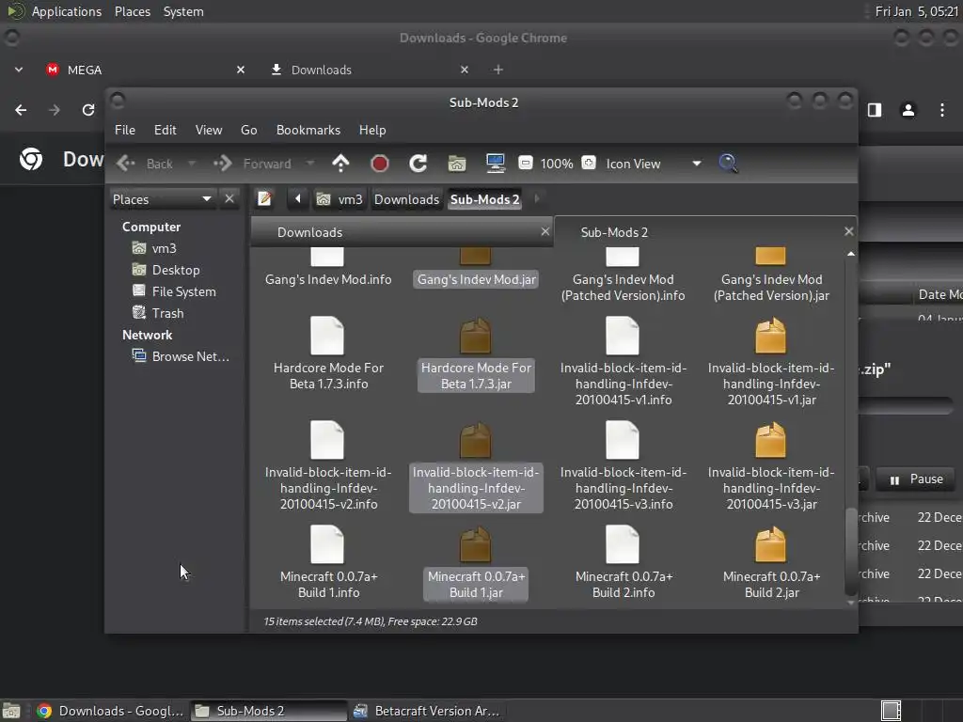Go up to the parent folder
This screenshot has width=963, height=722.
pos(340,164)
